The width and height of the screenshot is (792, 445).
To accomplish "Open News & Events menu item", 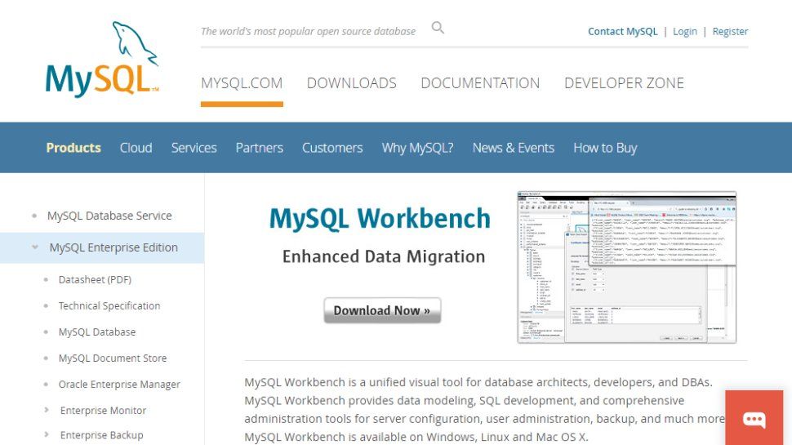I will [x=514, y=148].
